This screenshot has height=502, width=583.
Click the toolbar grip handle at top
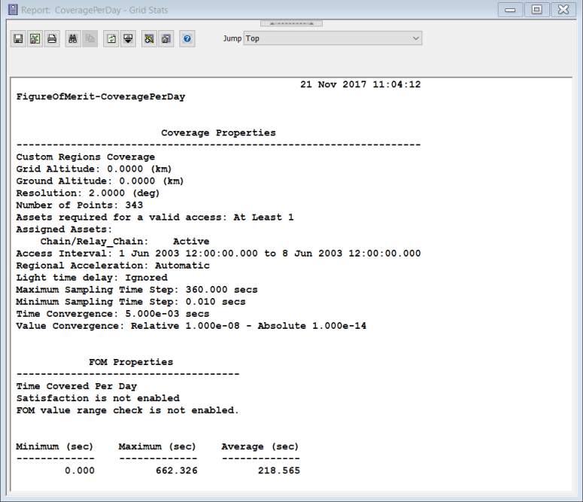click(291, 24)
